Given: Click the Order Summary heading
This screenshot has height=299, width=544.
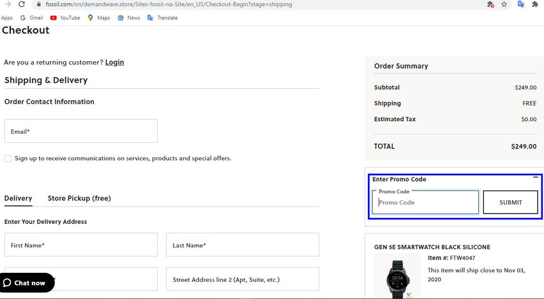Looking at the screenshot, I should pyautogui.click(x=401, y=66).
